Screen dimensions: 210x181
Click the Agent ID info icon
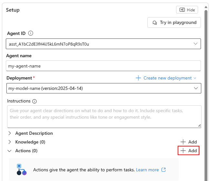point(31,33)
